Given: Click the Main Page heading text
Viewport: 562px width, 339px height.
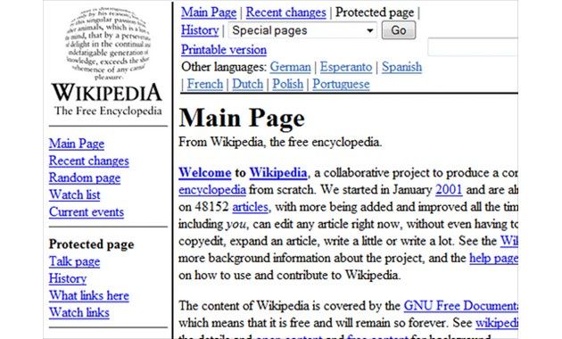Looking at the screenshot, I should click(242, 118).
